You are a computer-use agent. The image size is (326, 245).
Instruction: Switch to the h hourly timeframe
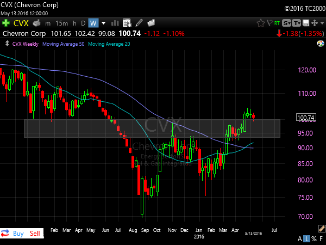74,23
